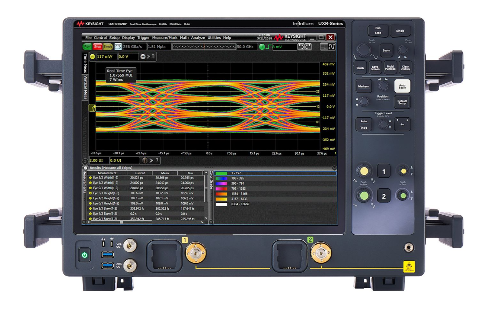
Task: Select the green 1 - 197 color grade swatch
Action: click(x=221, y=173)
